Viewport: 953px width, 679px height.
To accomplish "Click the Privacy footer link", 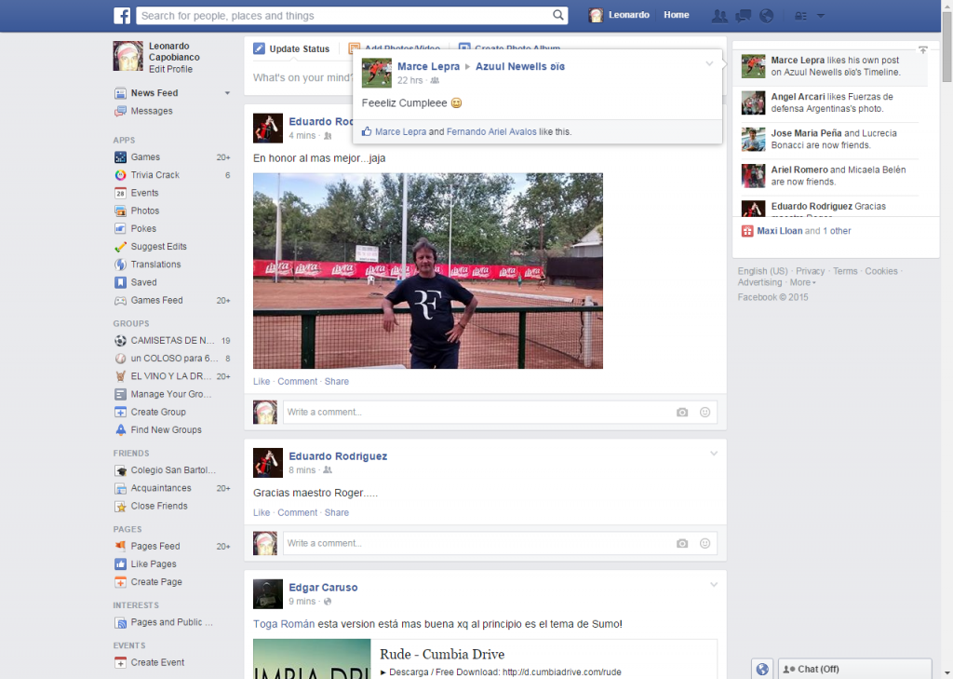I will pos(811,271).
